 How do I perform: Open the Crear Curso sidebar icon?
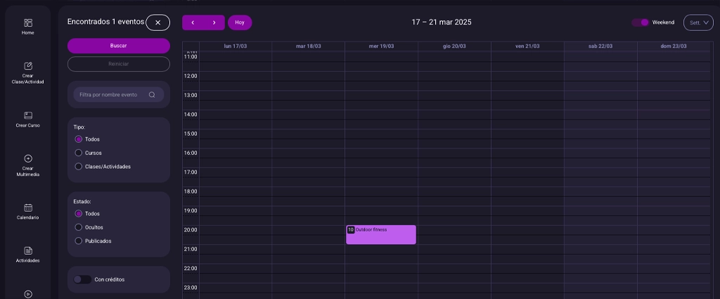tap(28, 115)
